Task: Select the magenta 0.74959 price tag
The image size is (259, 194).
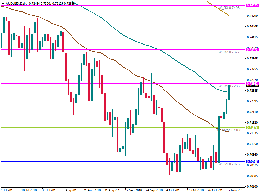Action: [x=252, y=5]
